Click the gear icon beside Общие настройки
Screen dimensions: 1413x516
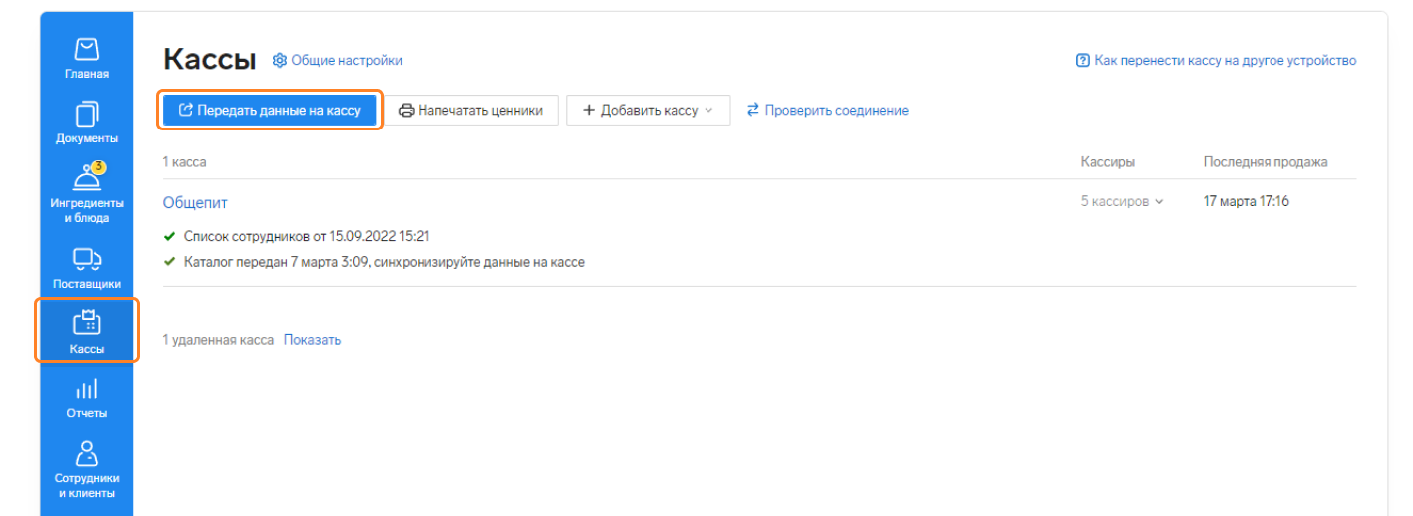pos(280,61)
